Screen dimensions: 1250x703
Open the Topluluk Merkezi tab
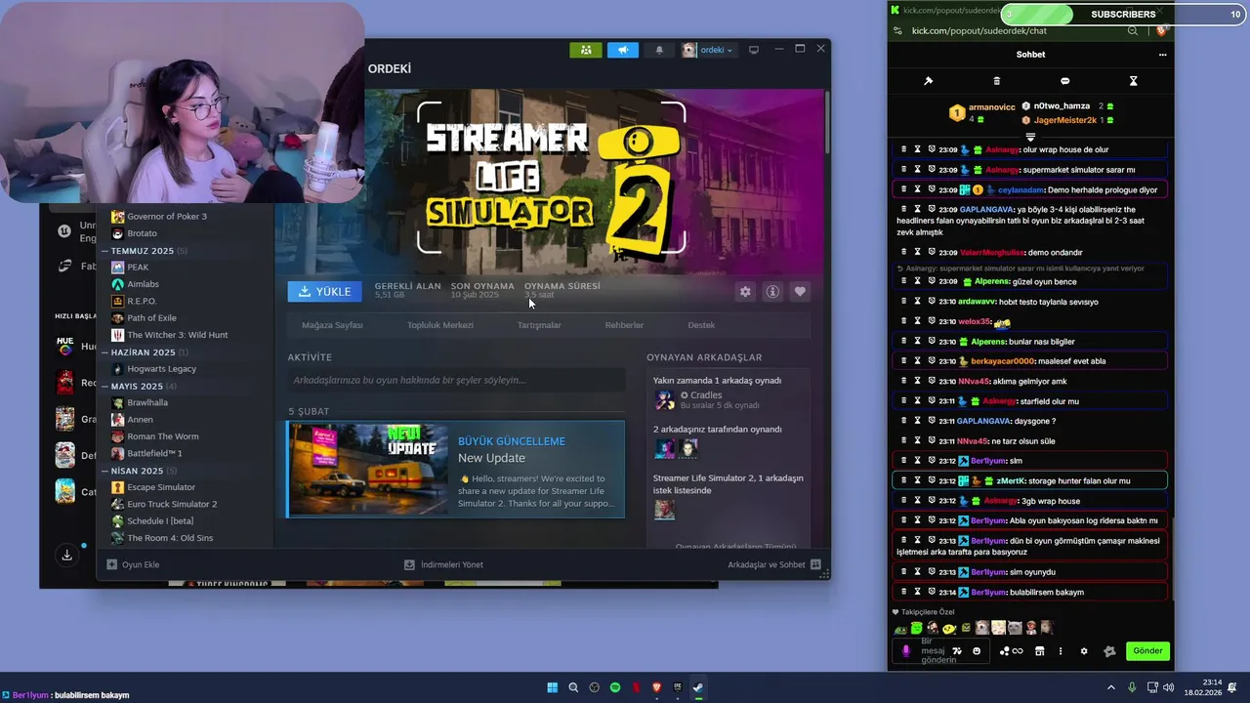440,325
